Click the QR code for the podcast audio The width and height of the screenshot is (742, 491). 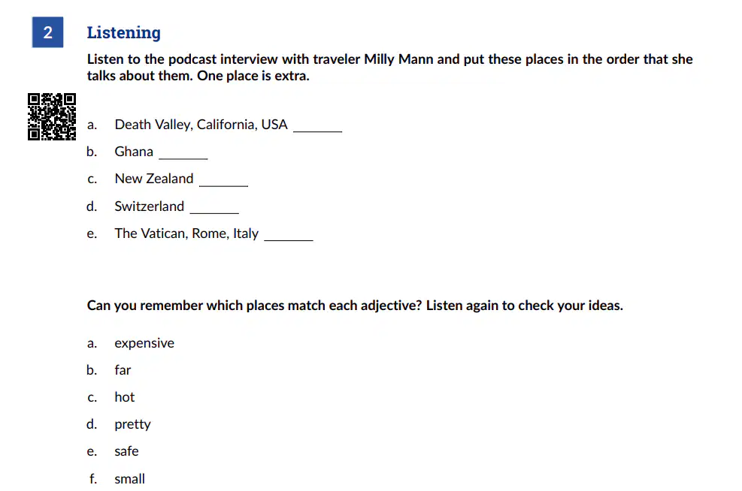[52, 116]
